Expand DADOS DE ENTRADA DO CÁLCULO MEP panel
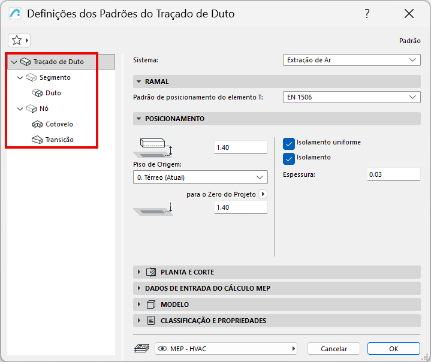 click(139, 288)
